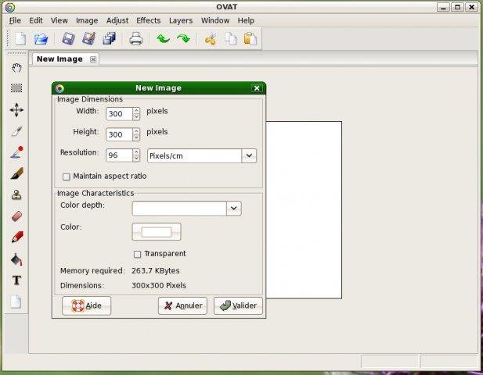Decrease Resolution with the down spinner arrow
Viewport: 483px width, 375px height.
[x=136, y=159]
